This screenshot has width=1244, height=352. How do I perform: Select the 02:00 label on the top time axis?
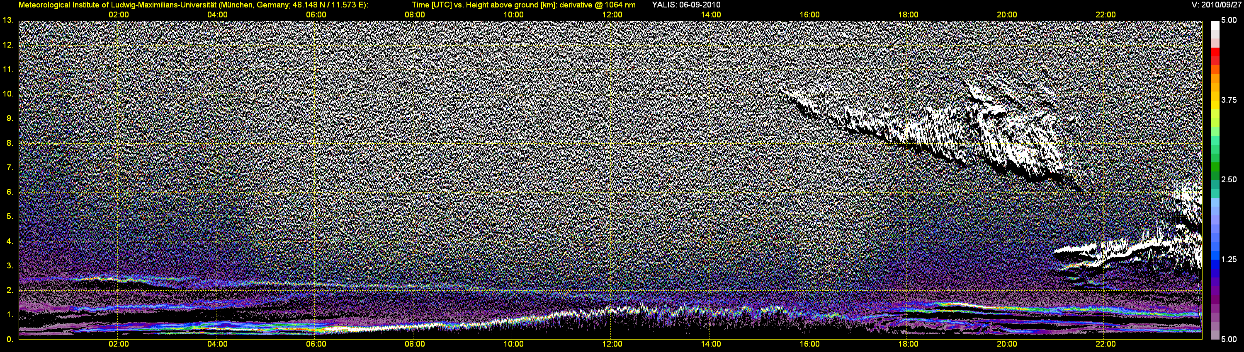(119, 15)
